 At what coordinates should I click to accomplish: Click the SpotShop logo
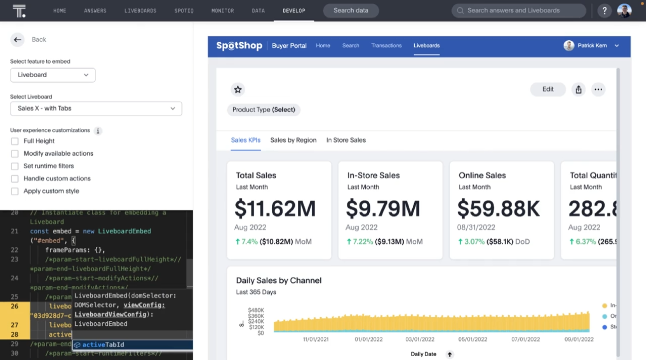click(239, 46)
